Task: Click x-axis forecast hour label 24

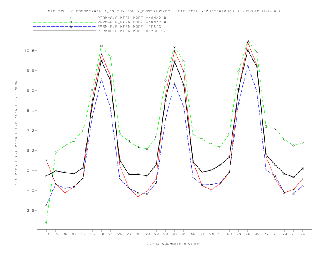Action: [120, 234]
